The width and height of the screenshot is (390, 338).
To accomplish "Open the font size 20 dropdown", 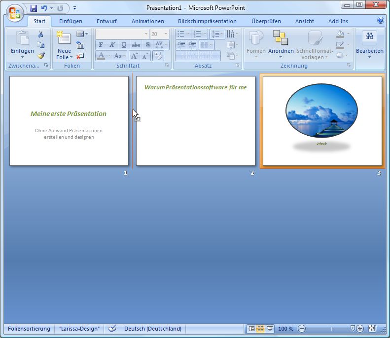I will coord(166,34).
